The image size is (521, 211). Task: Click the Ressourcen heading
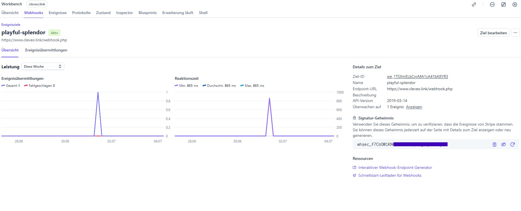click(x=363, y=158)
